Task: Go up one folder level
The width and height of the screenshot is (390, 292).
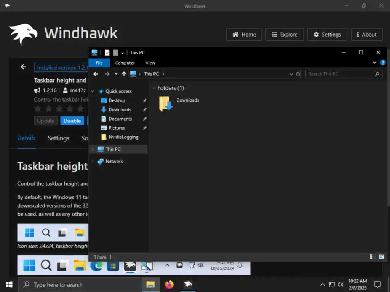Action: click(x=124, y=74)
